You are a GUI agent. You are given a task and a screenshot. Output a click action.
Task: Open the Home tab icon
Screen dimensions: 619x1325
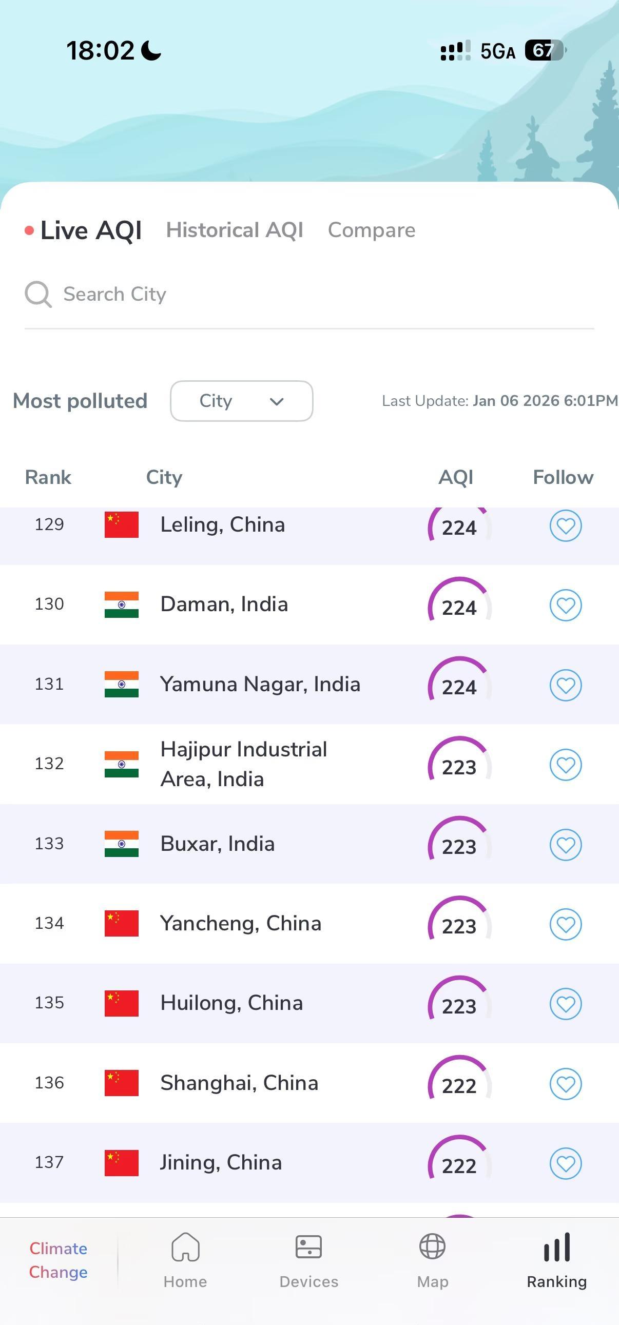185,1248
